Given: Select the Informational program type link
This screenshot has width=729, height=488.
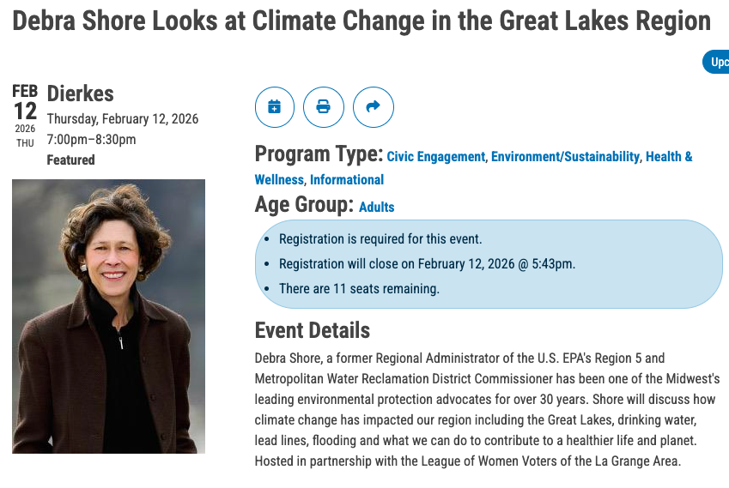Looking at the screenshot, I should point(347,180).
